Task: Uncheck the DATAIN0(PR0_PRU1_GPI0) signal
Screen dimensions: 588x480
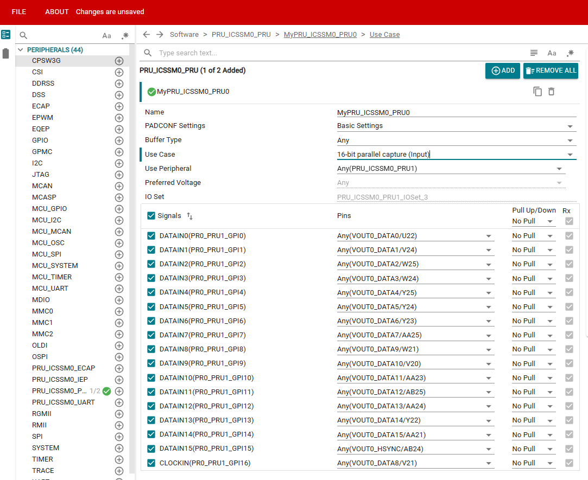Action: [x=151, y=236]
